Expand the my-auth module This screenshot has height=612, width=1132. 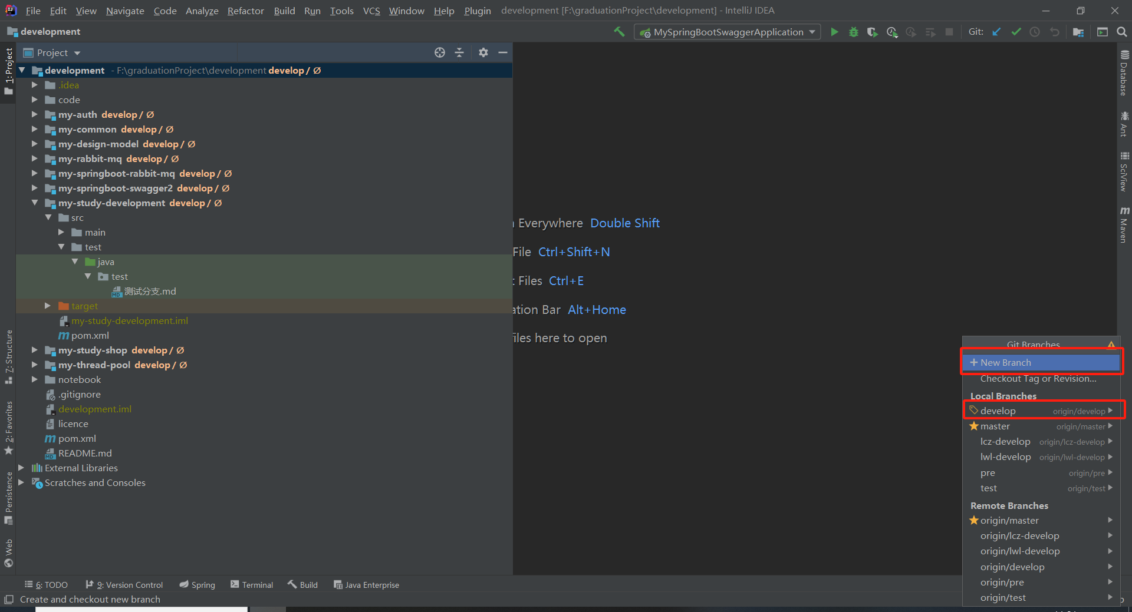[x=35, y=114]
